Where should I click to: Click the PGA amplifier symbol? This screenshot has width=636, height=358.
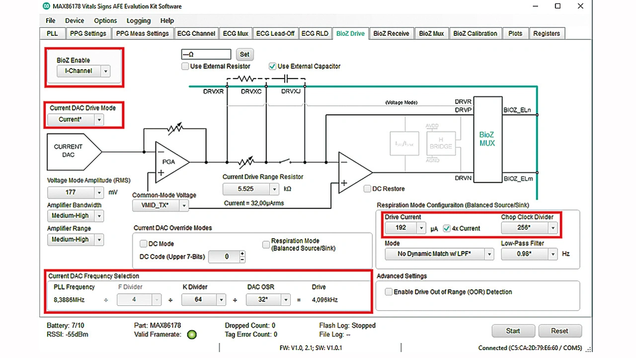(170, 162)
